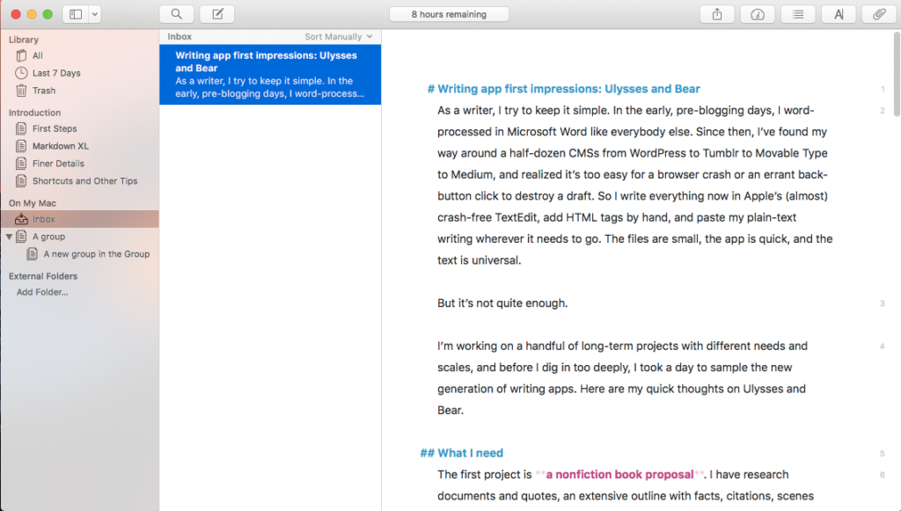Click the 8 hours remaining button
The height and width of the screenshot is (511, 901).
[449, 14]
